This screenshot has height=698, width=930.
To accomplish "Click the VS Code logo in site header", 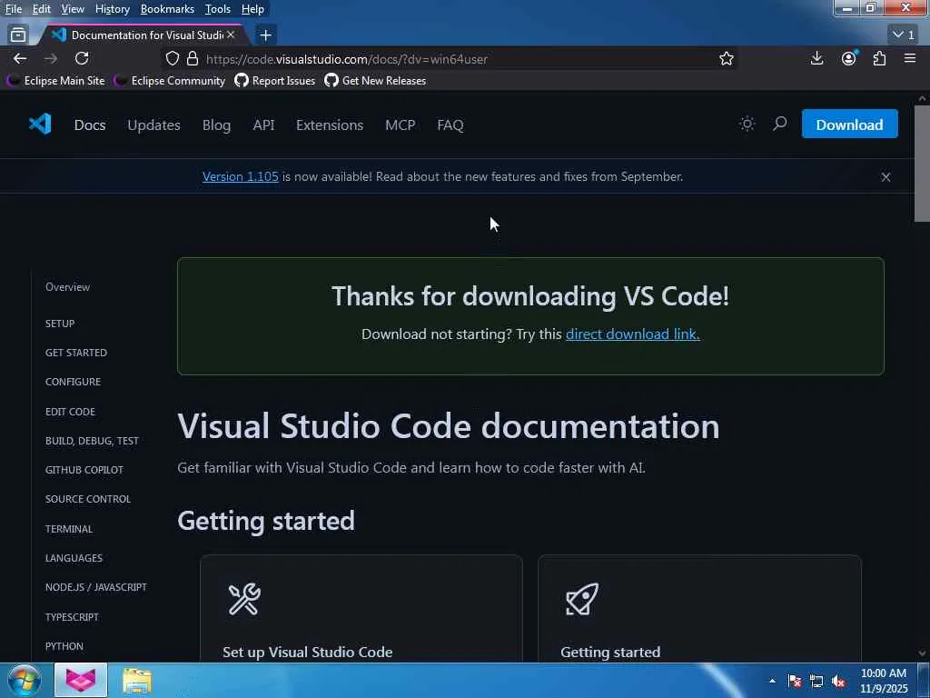I will click(40, 124).
